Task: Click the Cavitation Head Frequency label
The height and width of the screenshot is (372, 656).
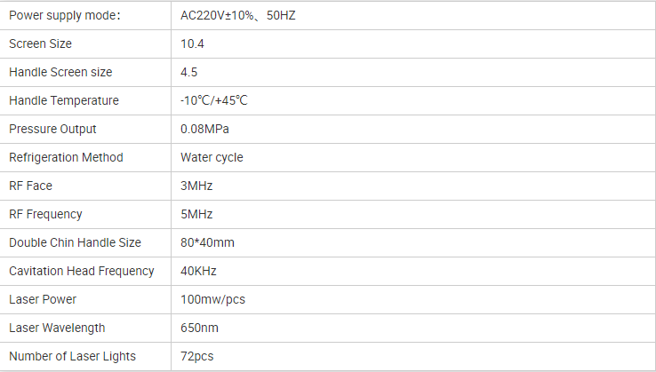Action: pyautogui.click(x=82, y=271)
